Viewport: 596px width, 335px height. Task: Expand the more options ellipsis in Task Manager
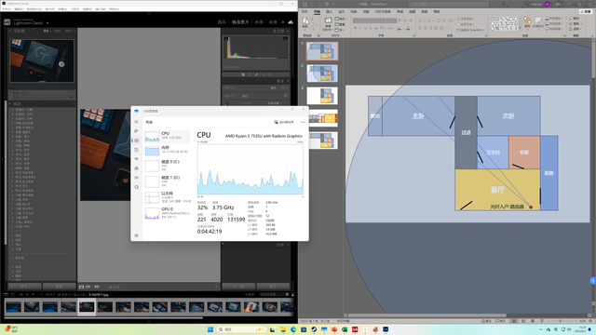point(303,122)
